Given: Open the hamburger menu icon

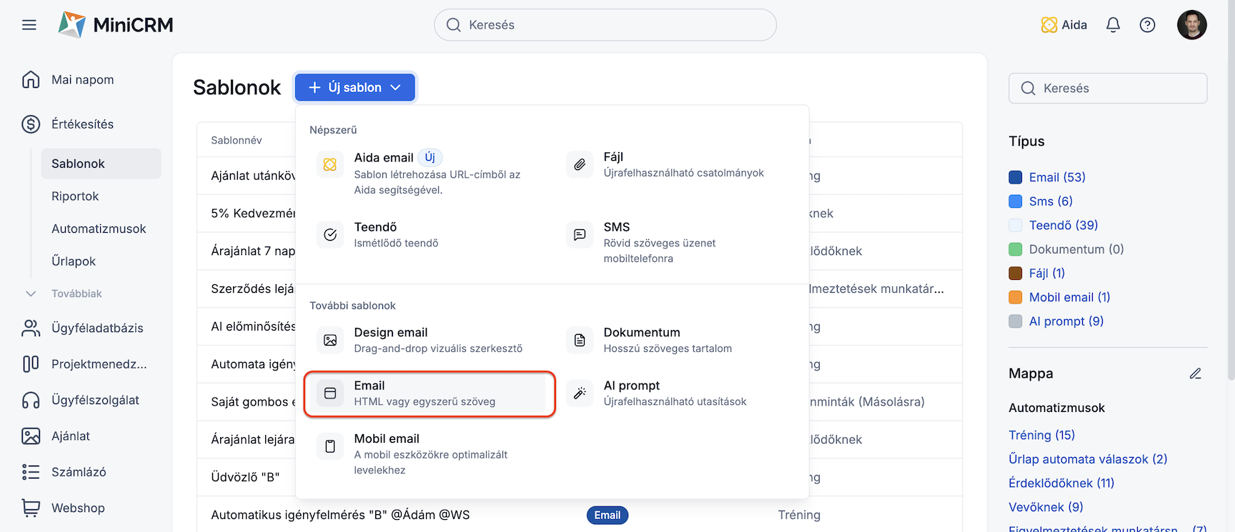Looking at the screenshot, I should point(29,25).
